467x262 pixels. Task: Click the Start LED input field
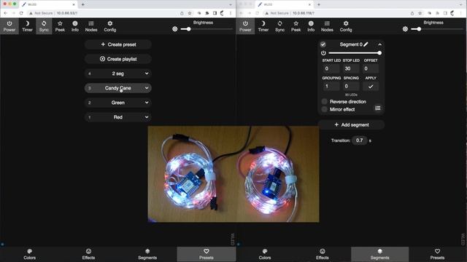tap(331, 68)
